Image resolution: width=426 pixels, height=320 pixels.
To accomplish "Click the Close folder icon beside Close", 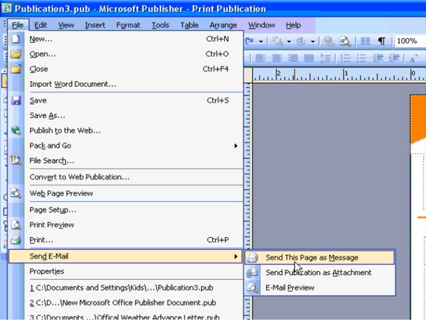I will pos(16,69).
